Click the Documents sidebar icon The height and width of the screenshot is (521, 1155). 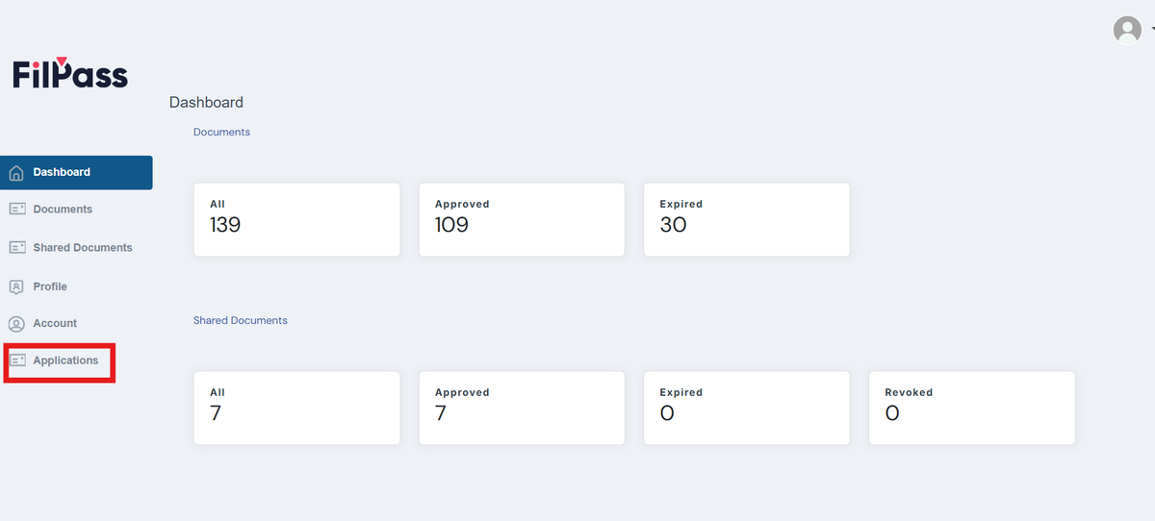pos(16,209)
